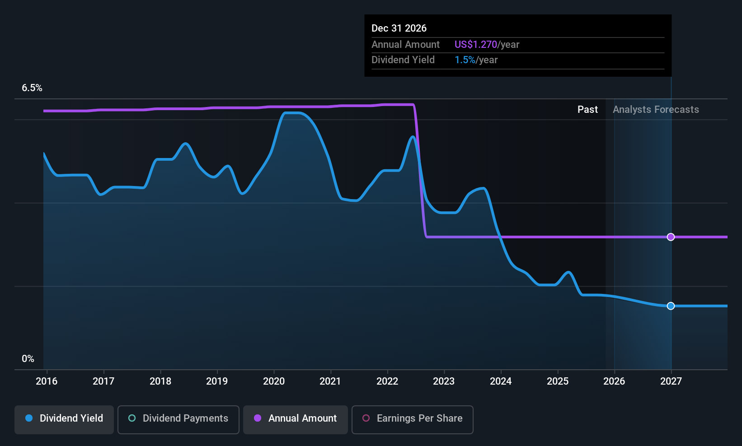
Task: Click the 2027 x-axis label
Action: [671, 381]
